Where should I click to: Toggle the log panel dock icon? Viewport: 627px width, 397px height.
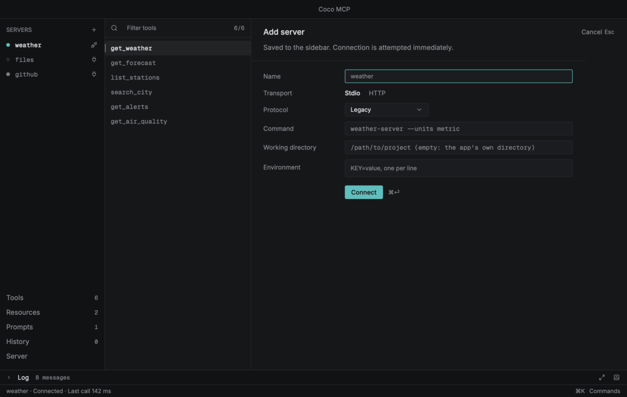pyautogui.click(x=617, y=377)
